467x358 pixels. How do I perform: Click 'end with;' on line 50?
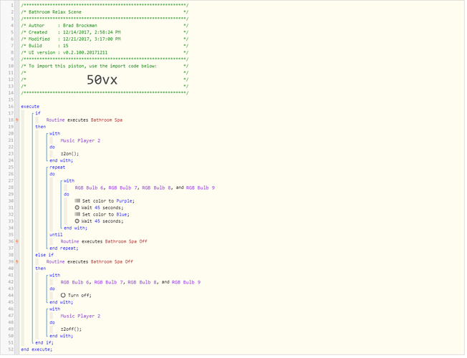(x=61, y=336)
